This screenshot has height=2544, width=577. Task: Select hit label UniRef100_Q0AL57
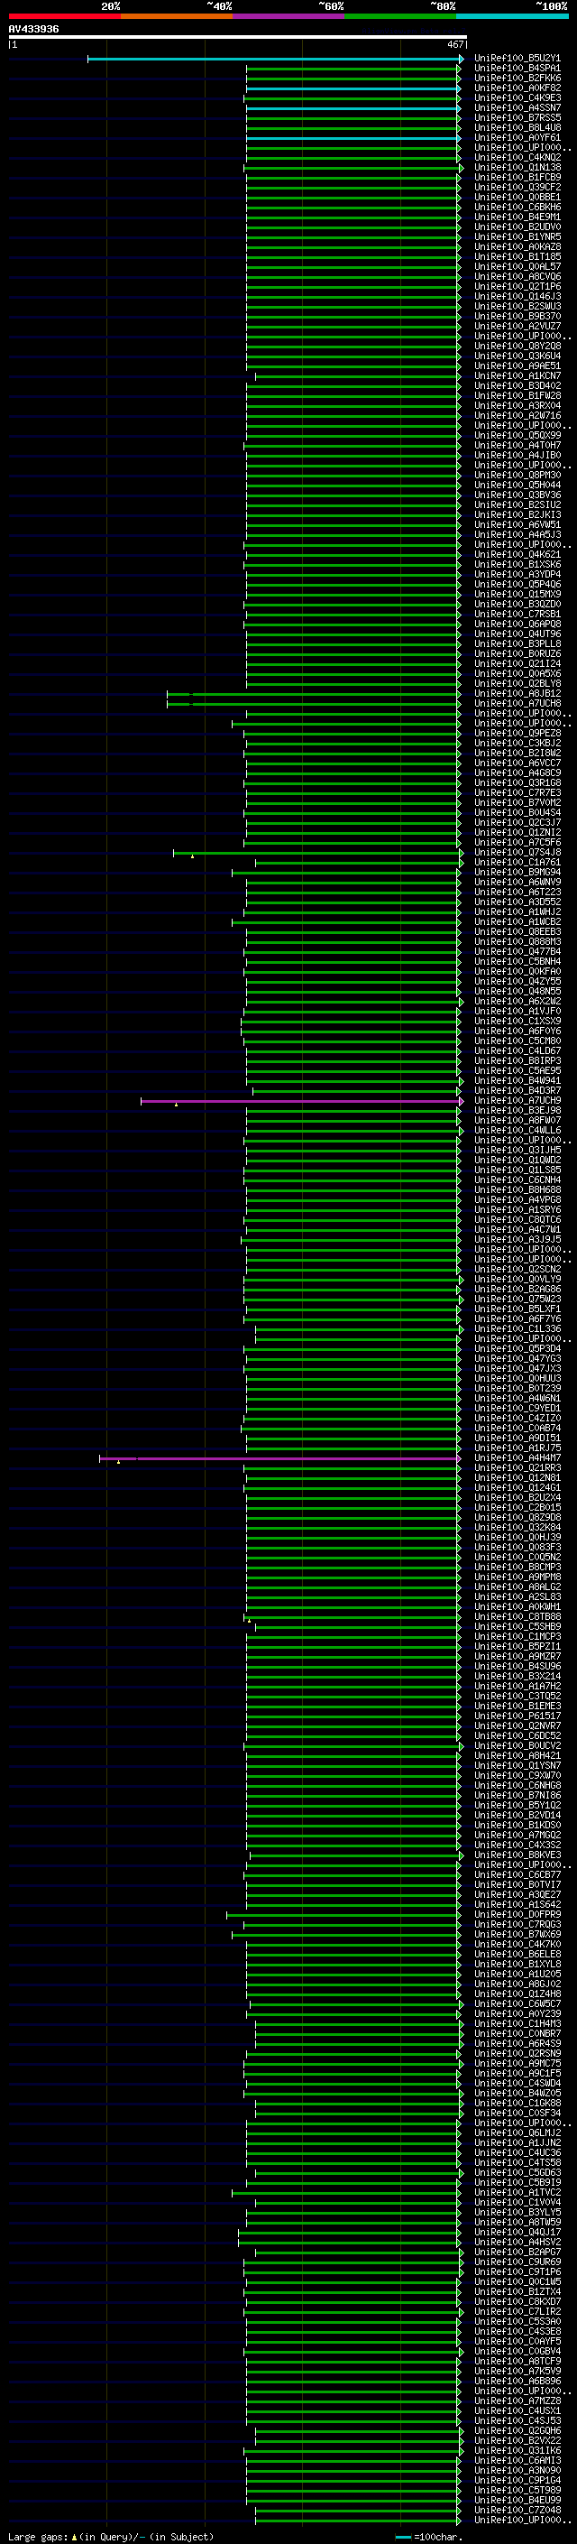pyautogui.click(x=517, y=266)
